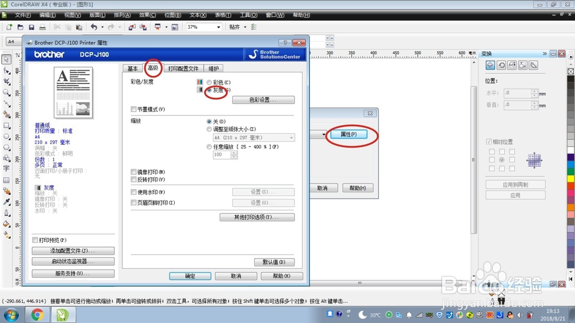Screen dimensions: 575x323
Task: Select the Ellipse tool in toolbox
Action: (x=6, y=136)
